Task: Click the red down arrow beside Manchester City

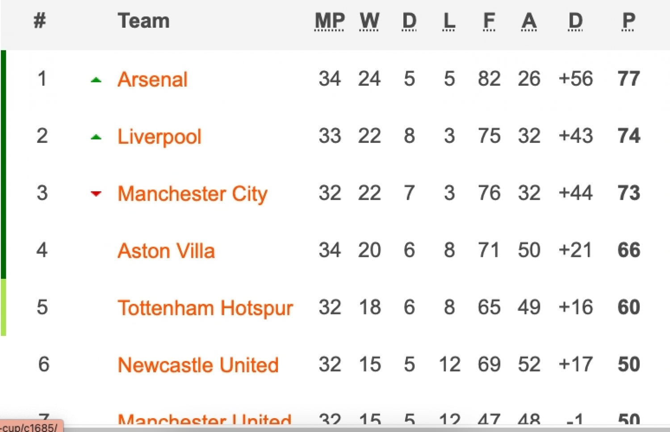Action: click(x=96, y=193)
